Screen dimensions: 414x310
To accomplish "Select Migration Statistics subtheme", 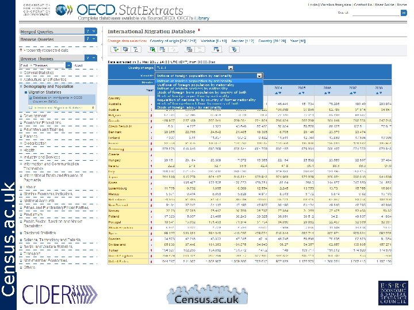I will click(45, 92).
